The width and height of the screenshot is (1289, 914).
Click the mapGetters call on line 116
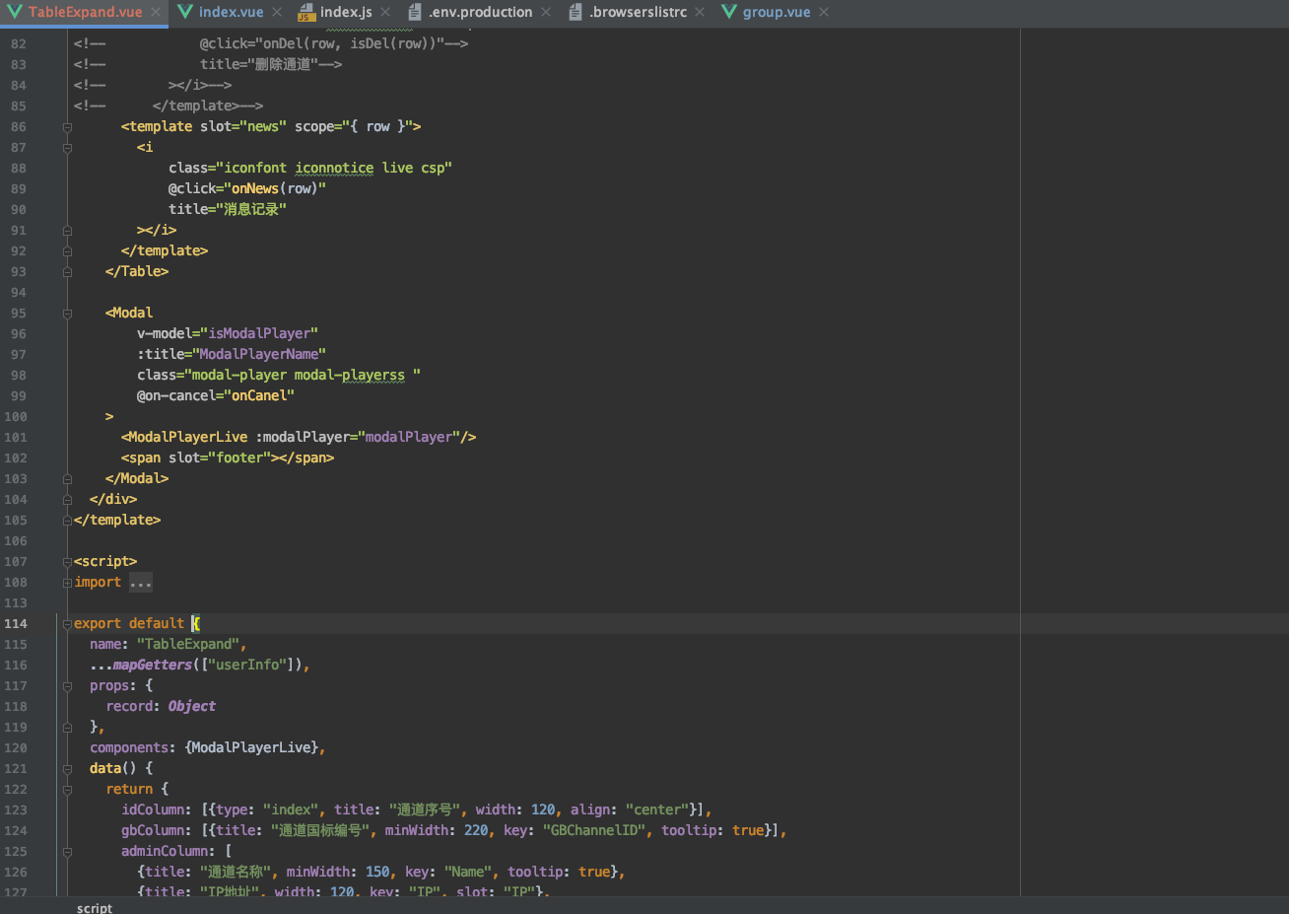click(x=153, y=666)
